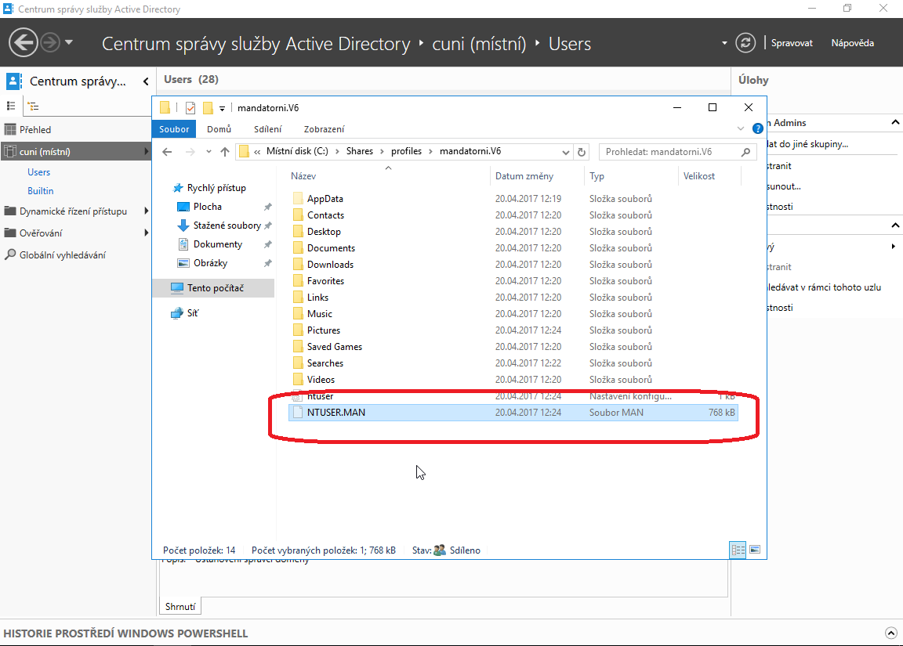This screenshot has height=646, width=903.
Task: Select the cuni (místní) domain node
Action: pyautogui.click(x=75, y=151)
